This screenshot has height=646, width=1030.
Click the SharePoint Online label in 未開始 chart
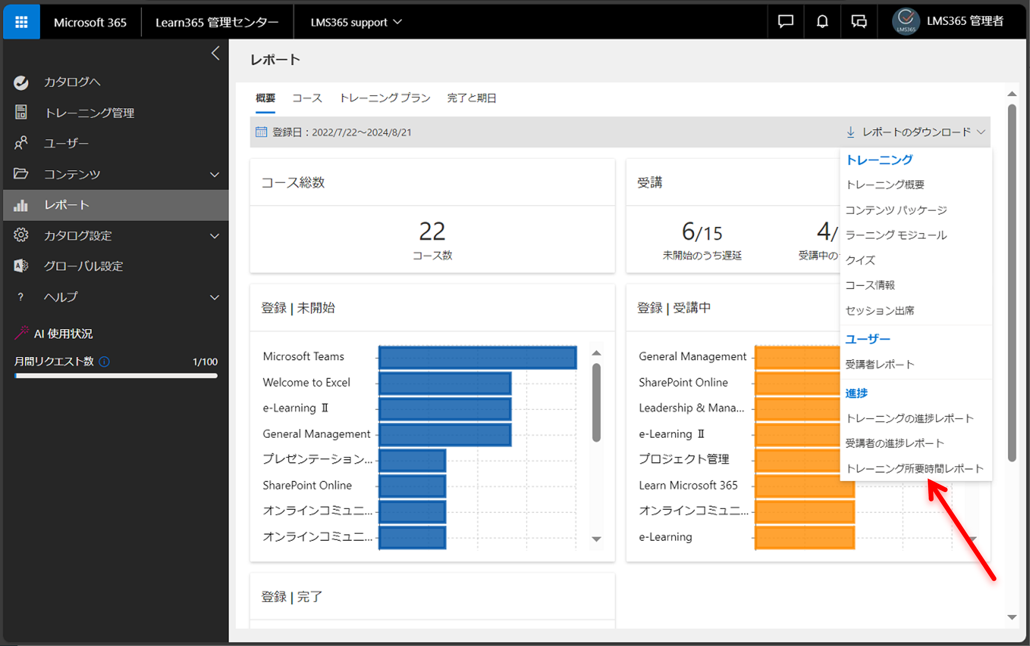point(307,485)
